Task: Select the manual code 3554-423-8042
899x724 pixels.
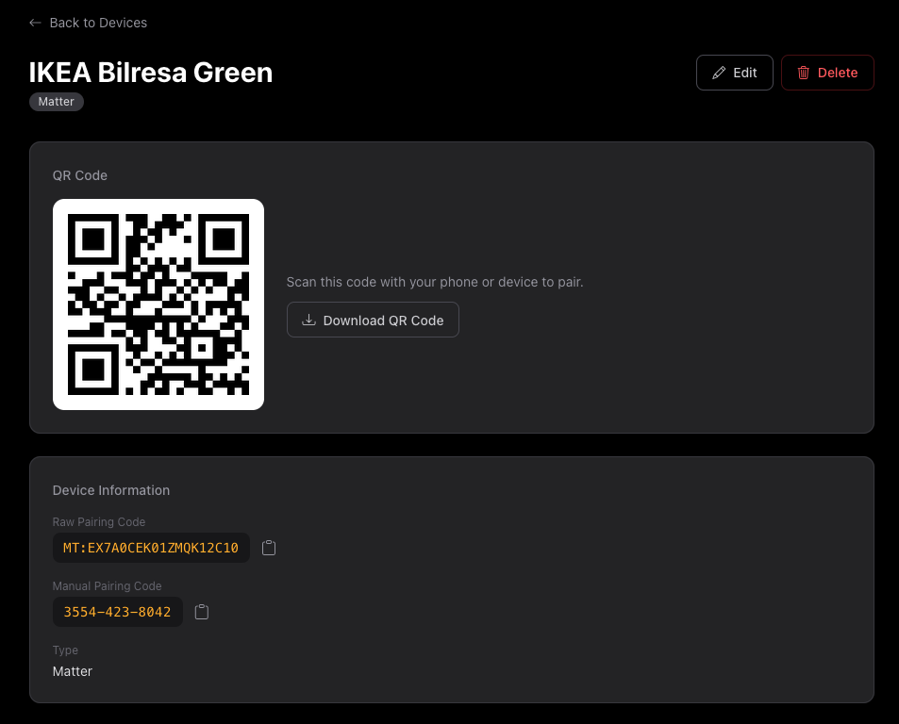Action: coord(118,612)
